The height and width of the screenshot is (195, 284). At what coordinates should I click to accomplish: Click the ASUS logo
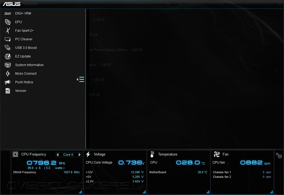11,4
